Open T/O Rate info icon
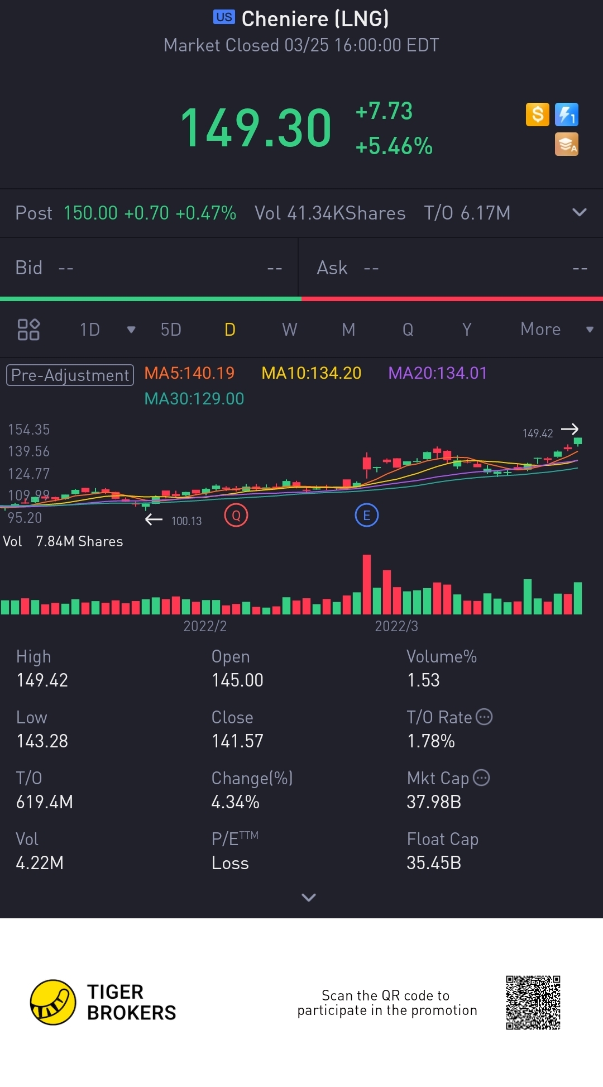Viewport: 603px width, 1087px height. click(484, 717)
